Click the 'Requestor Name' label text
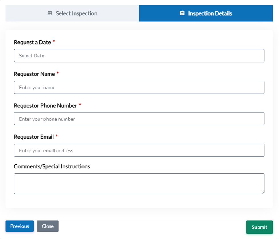This screenshot has width=279, height=239. pos(34,74)
